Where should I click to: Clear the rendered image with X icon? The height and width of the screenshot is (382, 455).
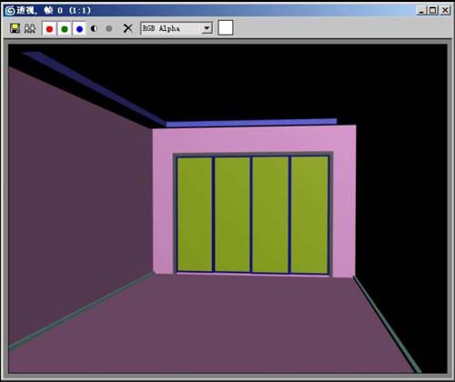128,28
